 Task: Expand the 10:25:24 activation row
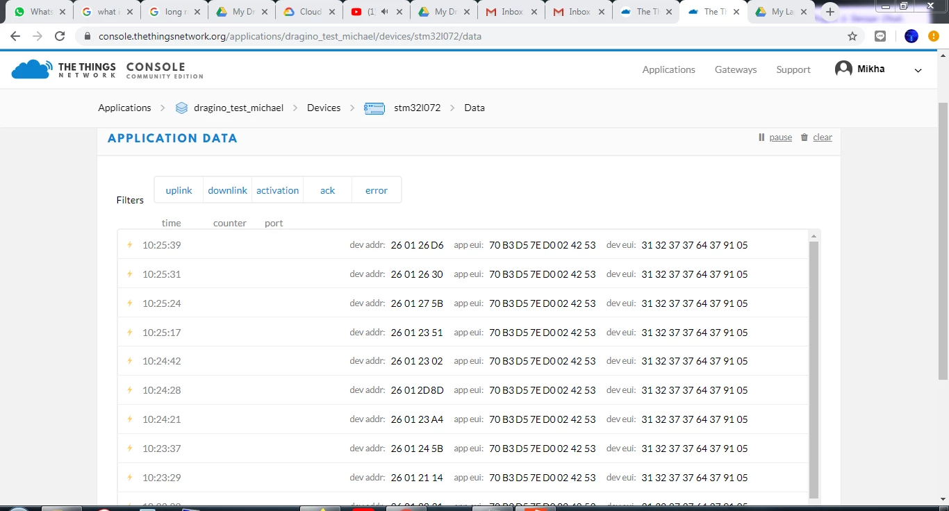pyautogui.click(x=463, y=303)
